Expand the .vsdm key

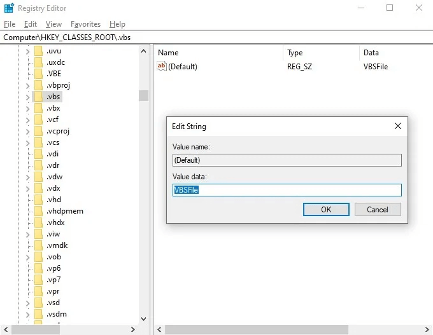tap(27, 315)
